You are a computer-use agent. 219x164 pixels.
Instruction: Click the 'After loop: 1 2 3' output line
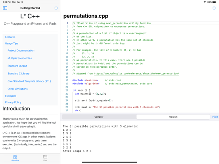77,151
